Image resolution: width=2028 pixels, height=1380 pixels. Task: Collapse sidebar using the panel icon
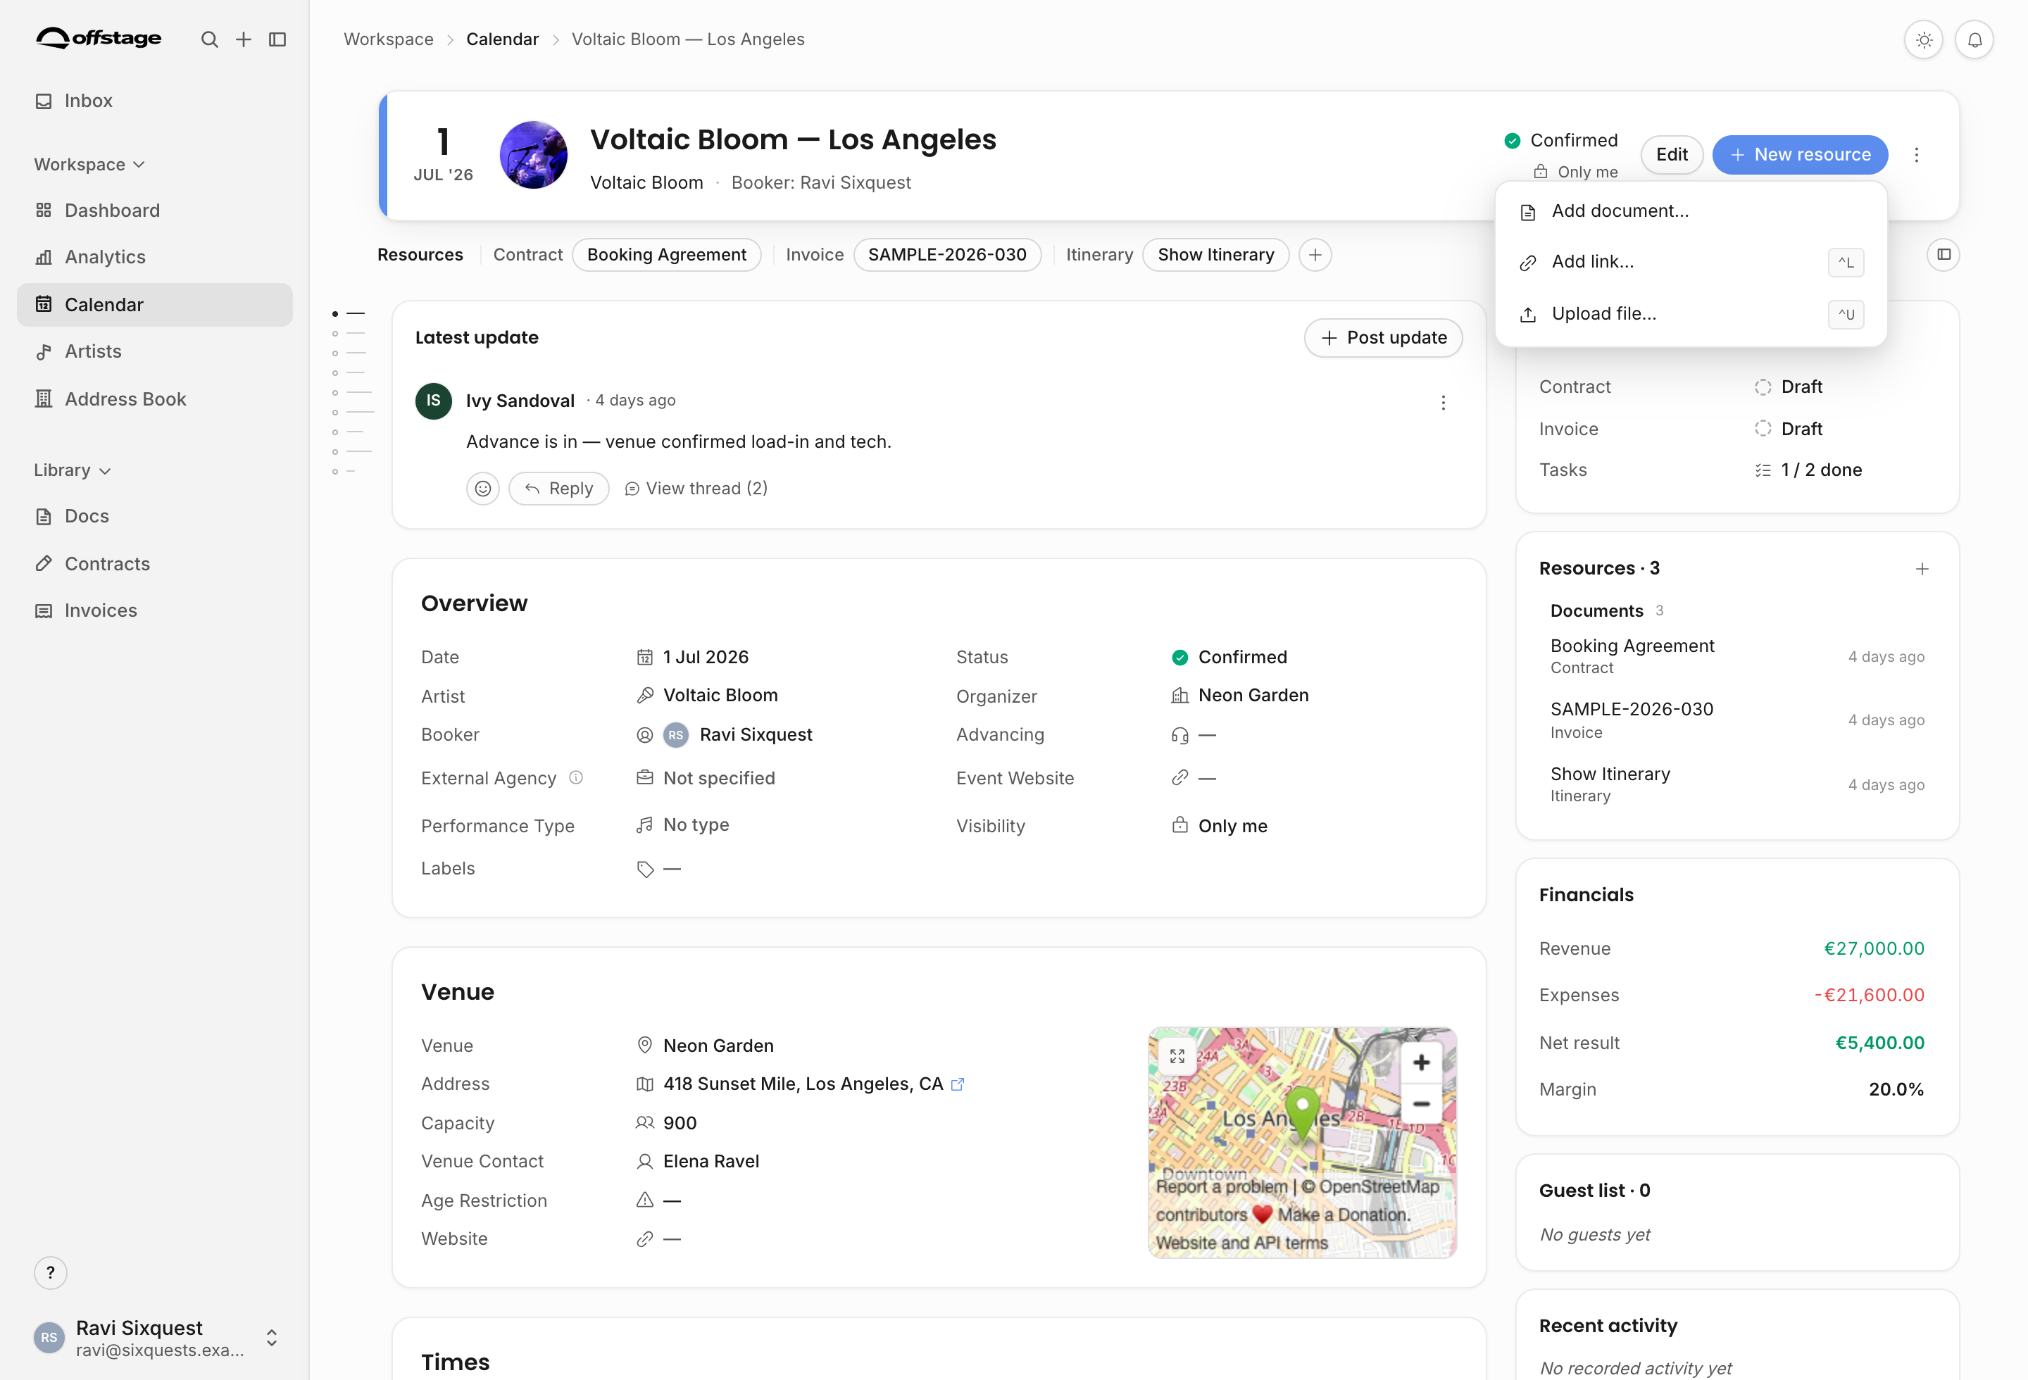[x=277, y=39]
